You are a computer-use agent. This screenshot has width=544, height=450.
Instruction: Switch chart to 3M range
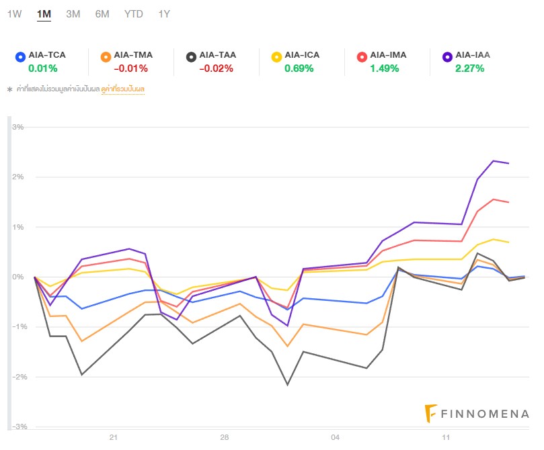pos(73,14)
